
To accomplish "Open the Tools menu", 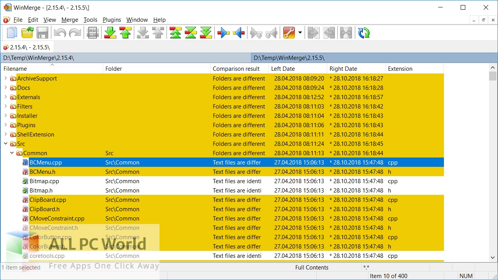I will coord(91,20).
